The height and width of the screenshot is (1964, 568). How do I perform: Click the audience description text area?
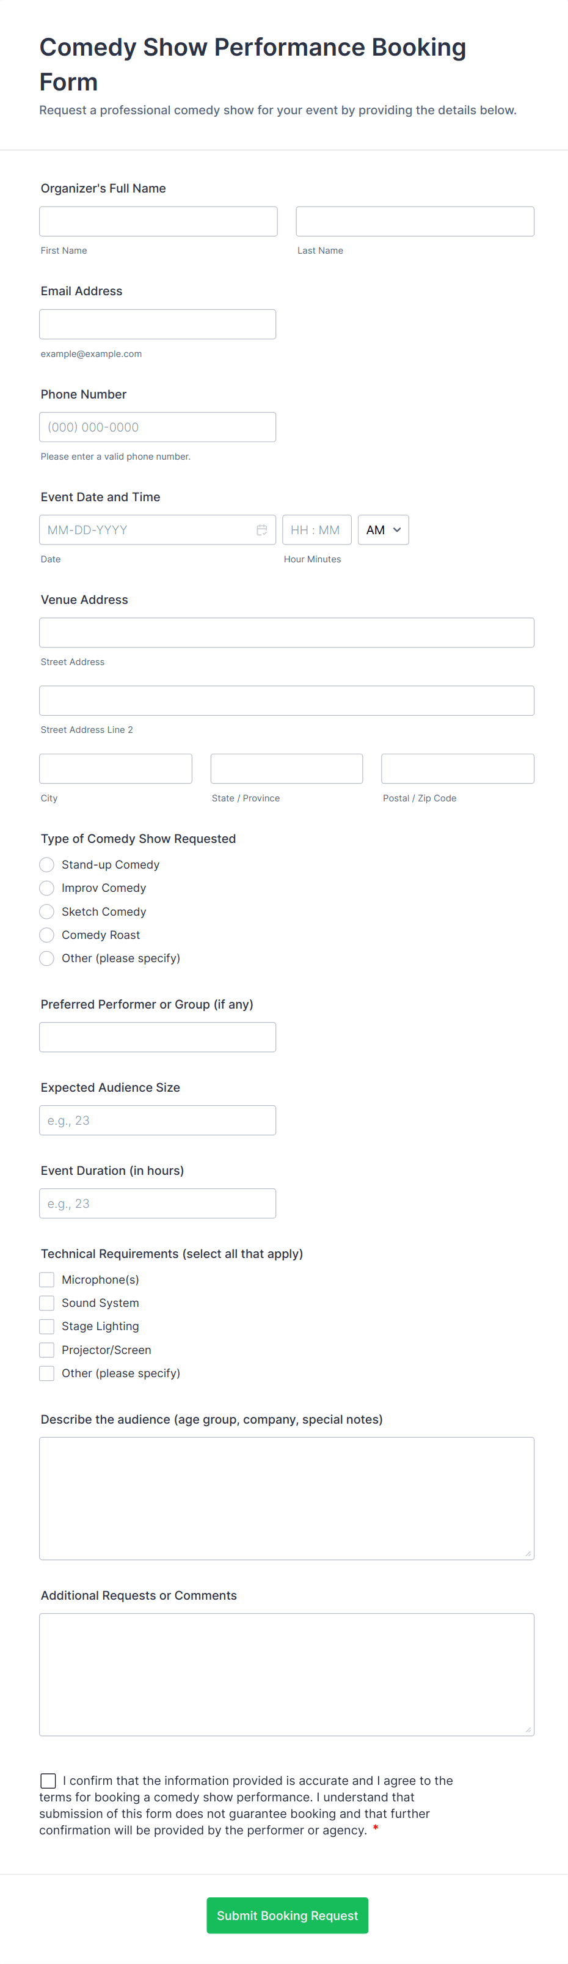click(286, 1498)
